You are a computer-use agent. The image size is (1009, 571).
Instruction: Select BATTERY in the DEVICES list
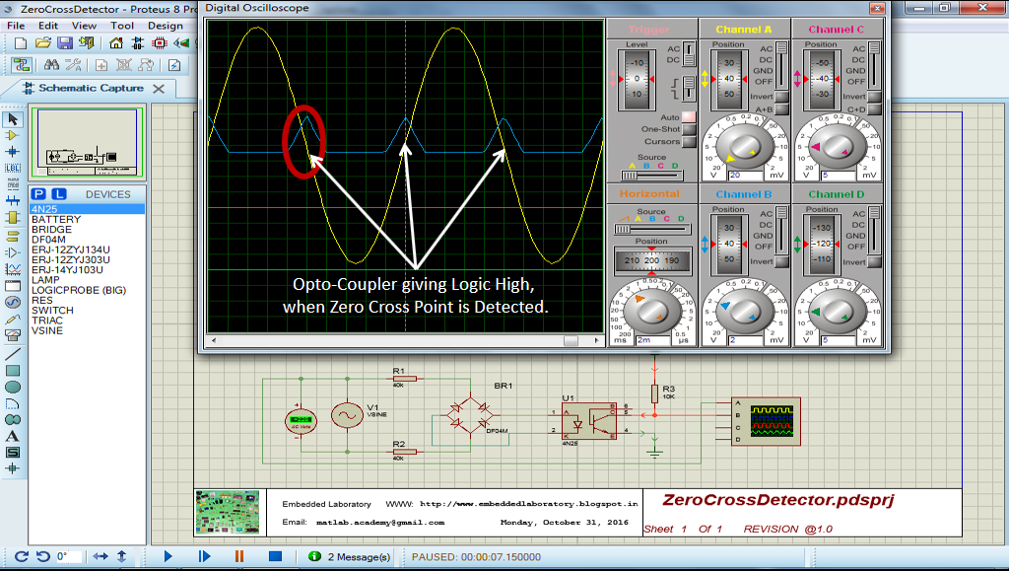point(59,219)
